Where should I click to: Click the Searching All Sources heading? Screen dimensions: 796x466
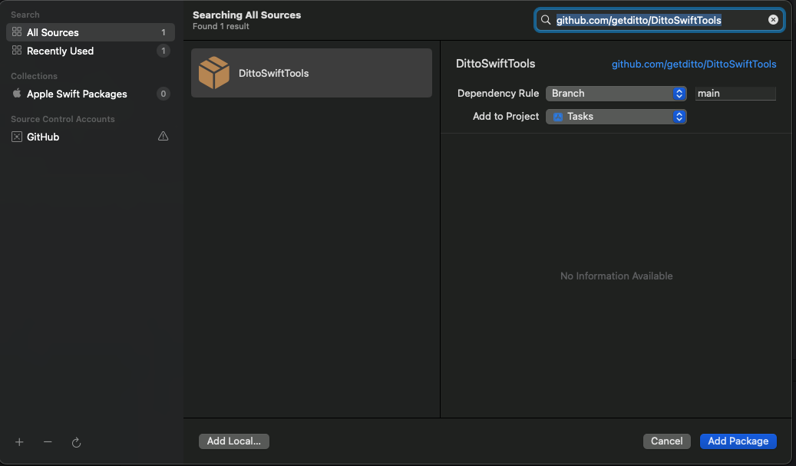coord(246,15)
